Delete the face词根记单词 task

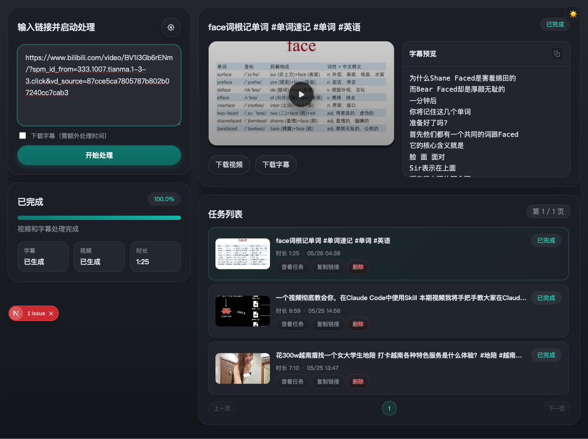tap(358, 267)
